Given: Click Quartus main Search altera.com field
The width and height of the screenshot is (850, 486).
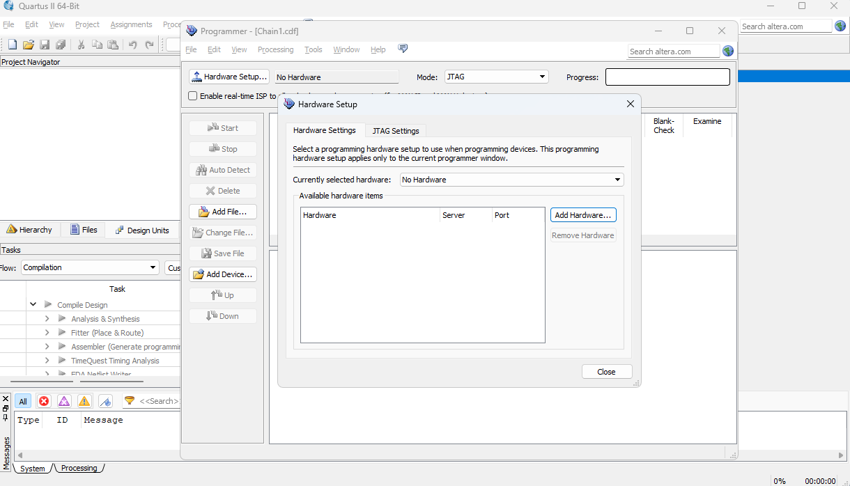Looking at the screenshot, I should [786, 26].
